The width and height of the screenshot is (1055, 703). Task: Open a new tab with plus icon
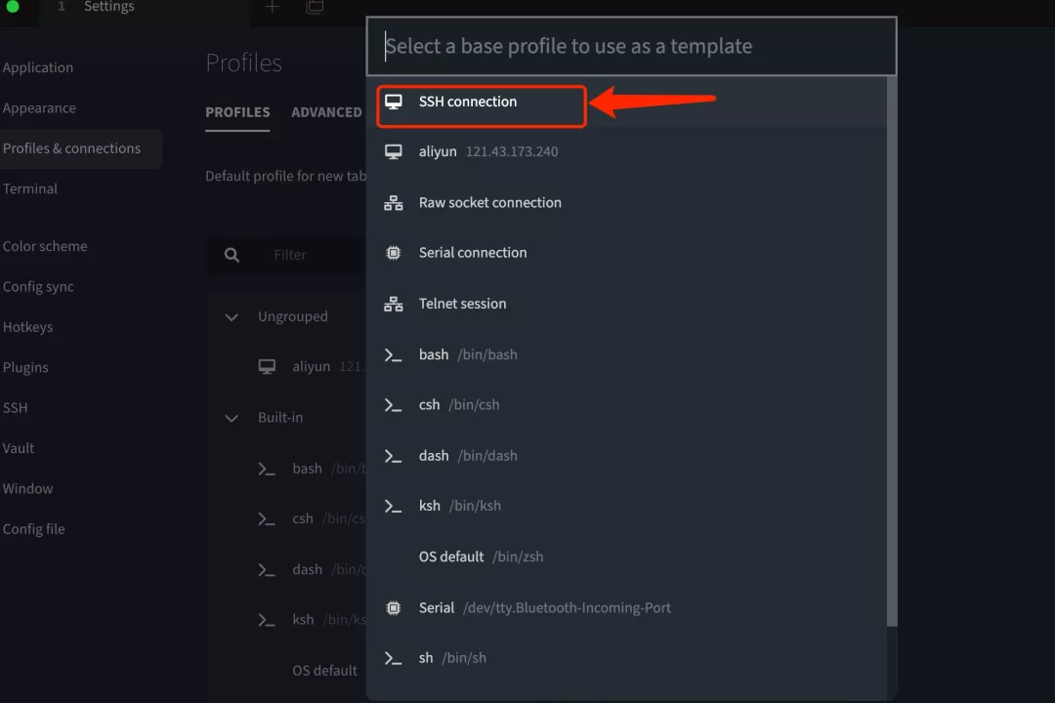click(x=272, y=7)
